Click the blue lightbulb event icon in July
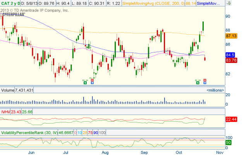Screen dimensions: 242x155 [92, 83]
